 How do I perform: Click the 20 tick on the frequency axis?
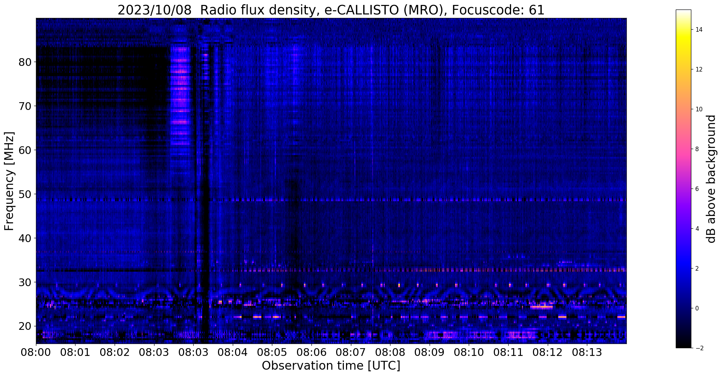click(25, 326)
